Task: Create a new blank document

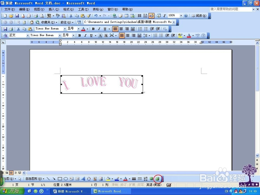Action: click(5, 16)
